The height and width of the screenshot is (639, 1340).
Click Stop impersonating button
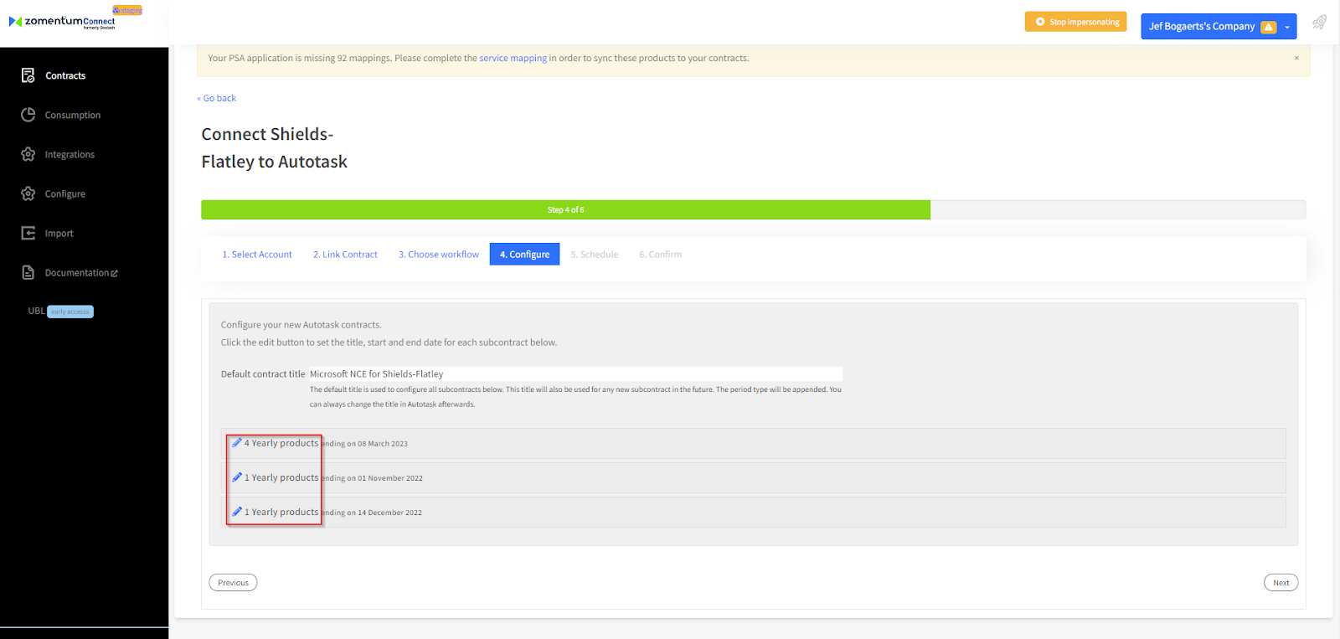tap(1076, 22)
